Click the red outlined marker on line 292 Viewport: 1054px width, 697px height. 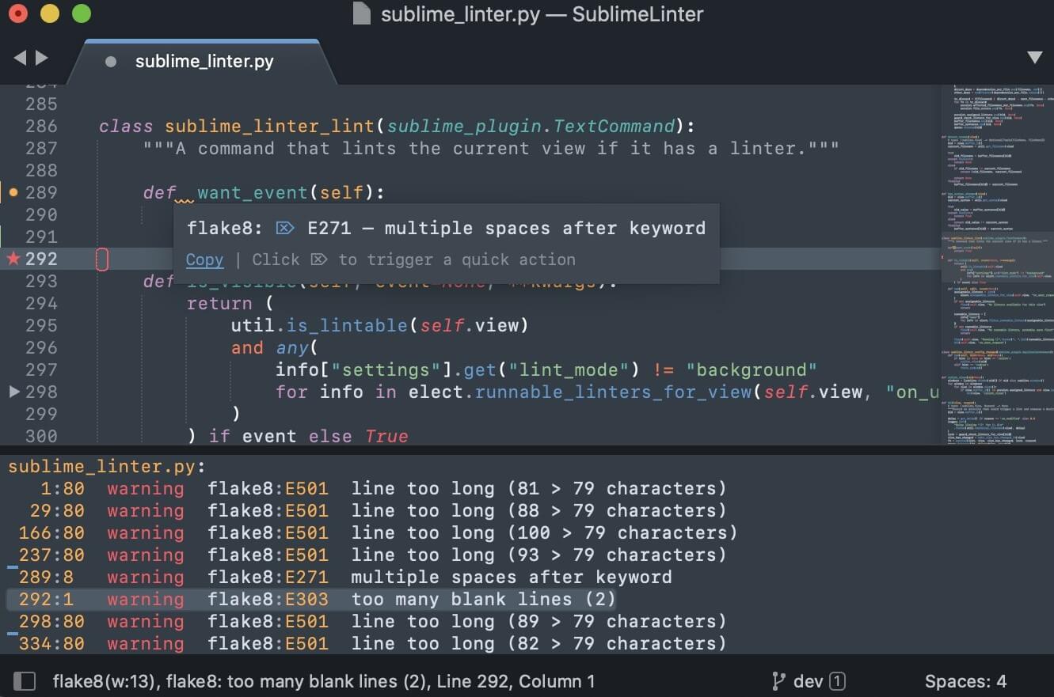click(x=102, y=259)
